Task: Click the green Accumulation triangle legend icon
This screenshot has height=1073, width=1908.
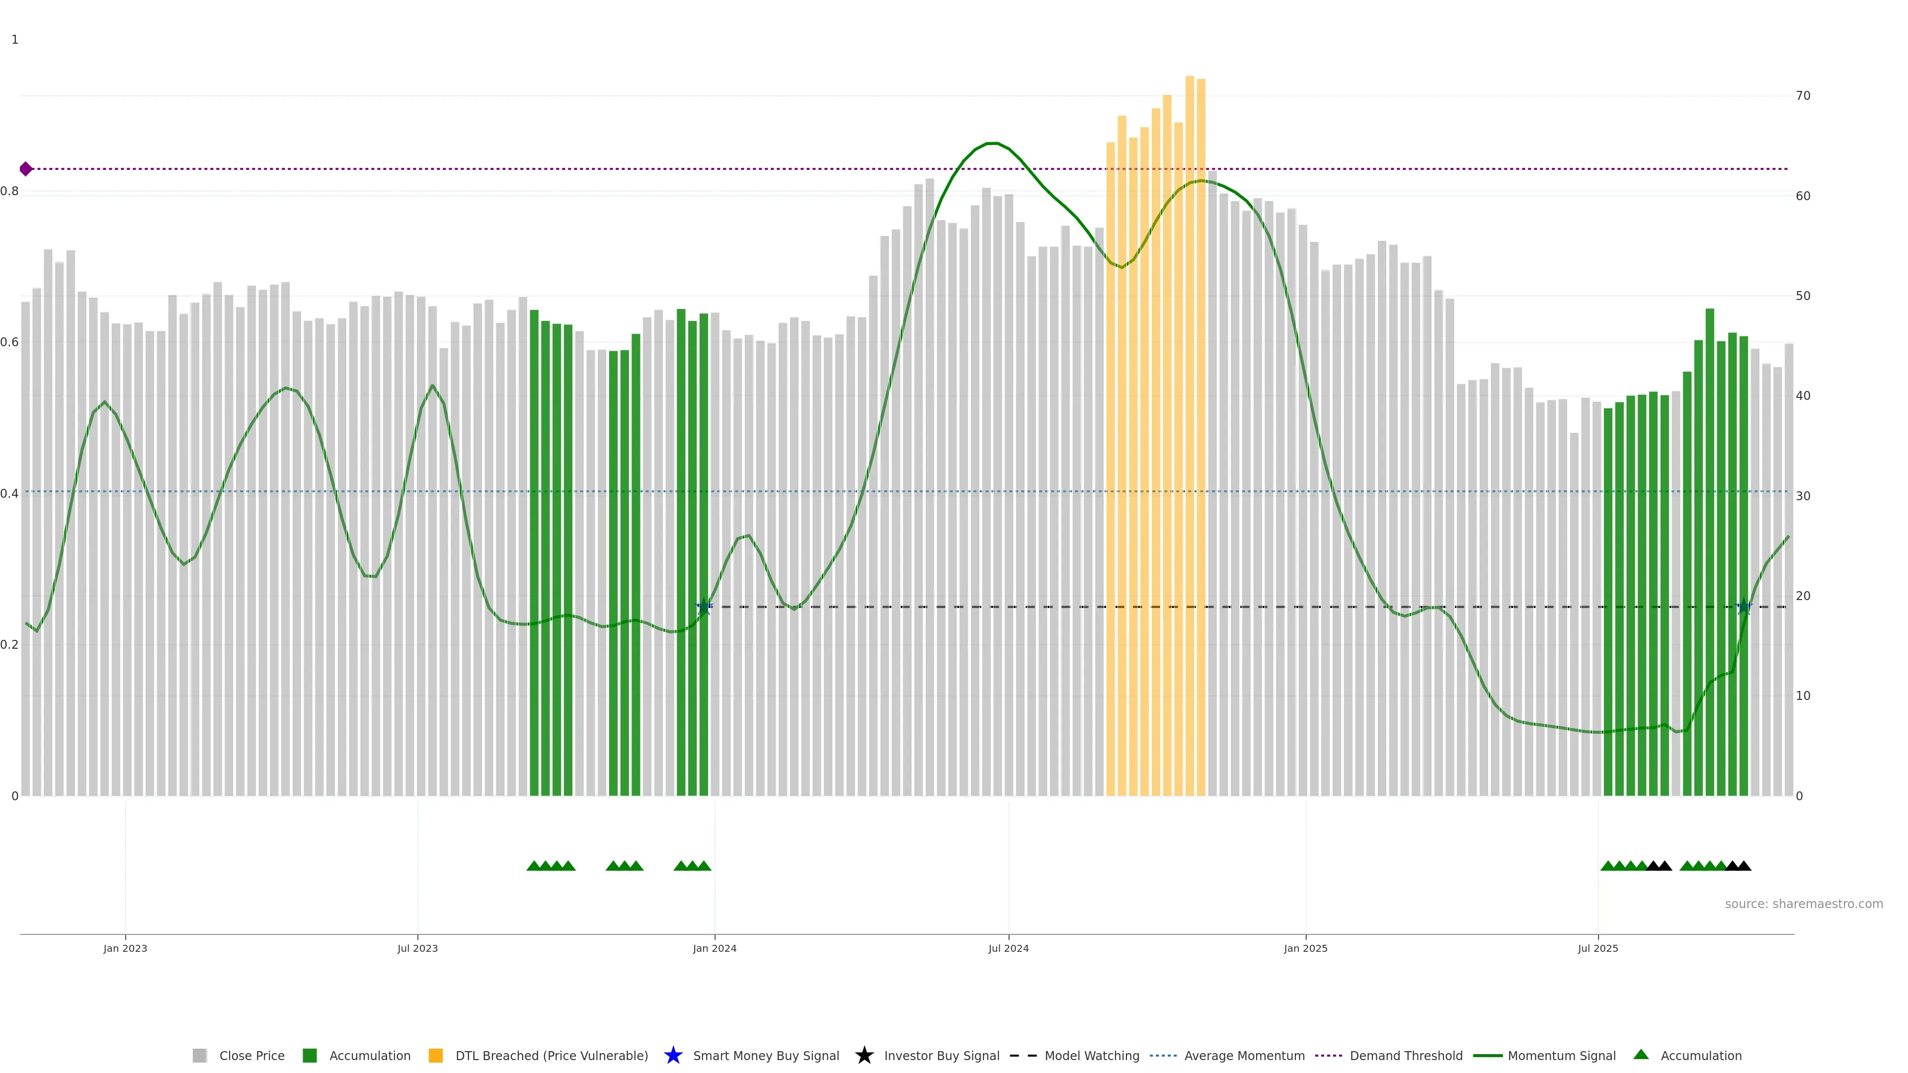Action: (1641, 1055)
